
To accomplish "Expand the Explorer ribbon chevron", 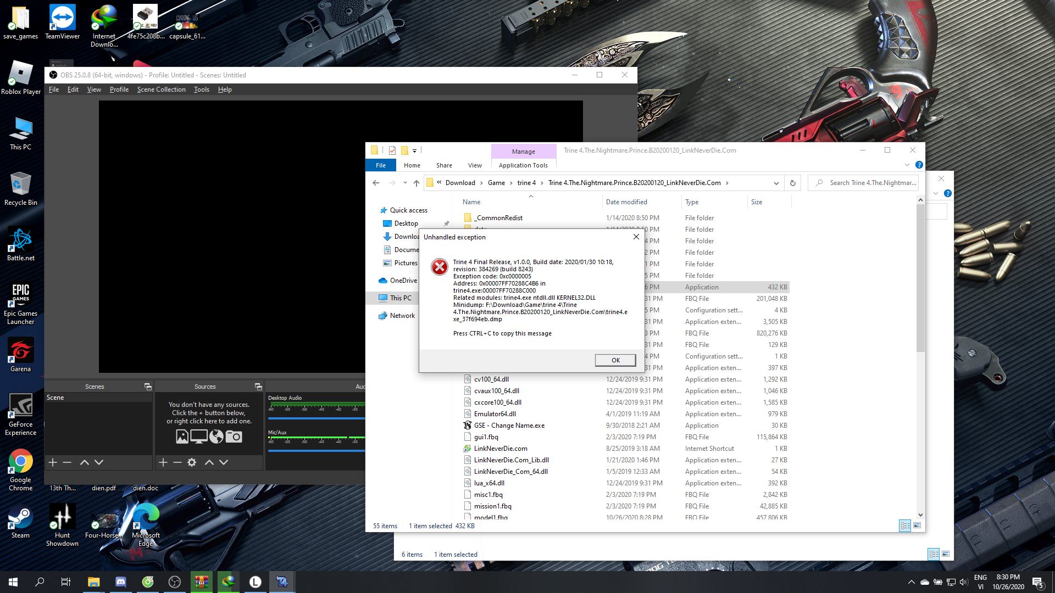I will pyautogui.click(x=907, y=165).
